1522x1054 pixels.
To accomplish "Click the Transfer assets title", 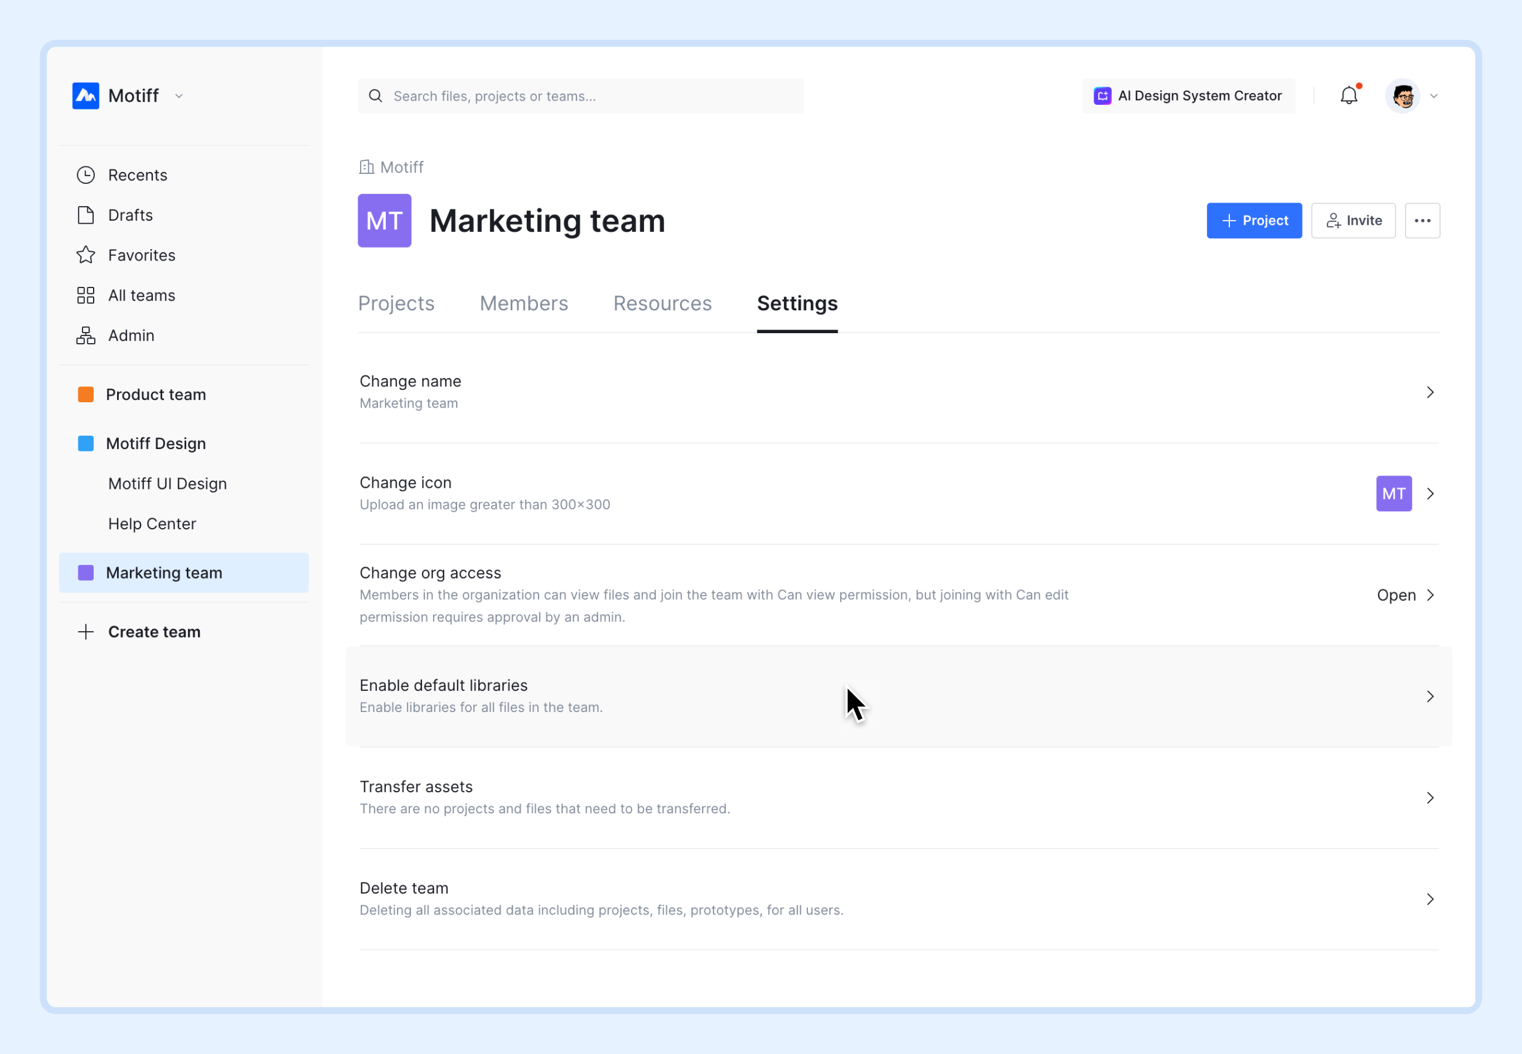I will 416,787.
